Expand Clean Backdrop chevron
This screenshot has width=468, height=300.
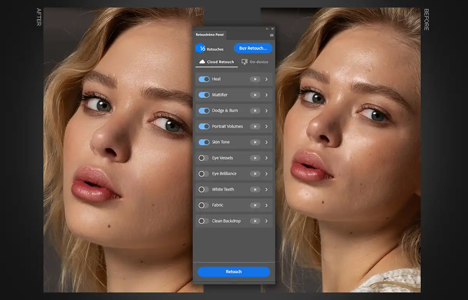coord(267,221)
